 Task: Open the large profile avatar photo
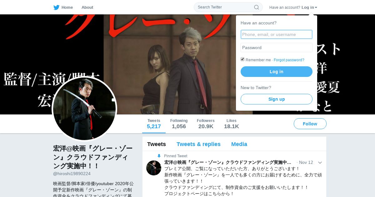pos(84,109)
